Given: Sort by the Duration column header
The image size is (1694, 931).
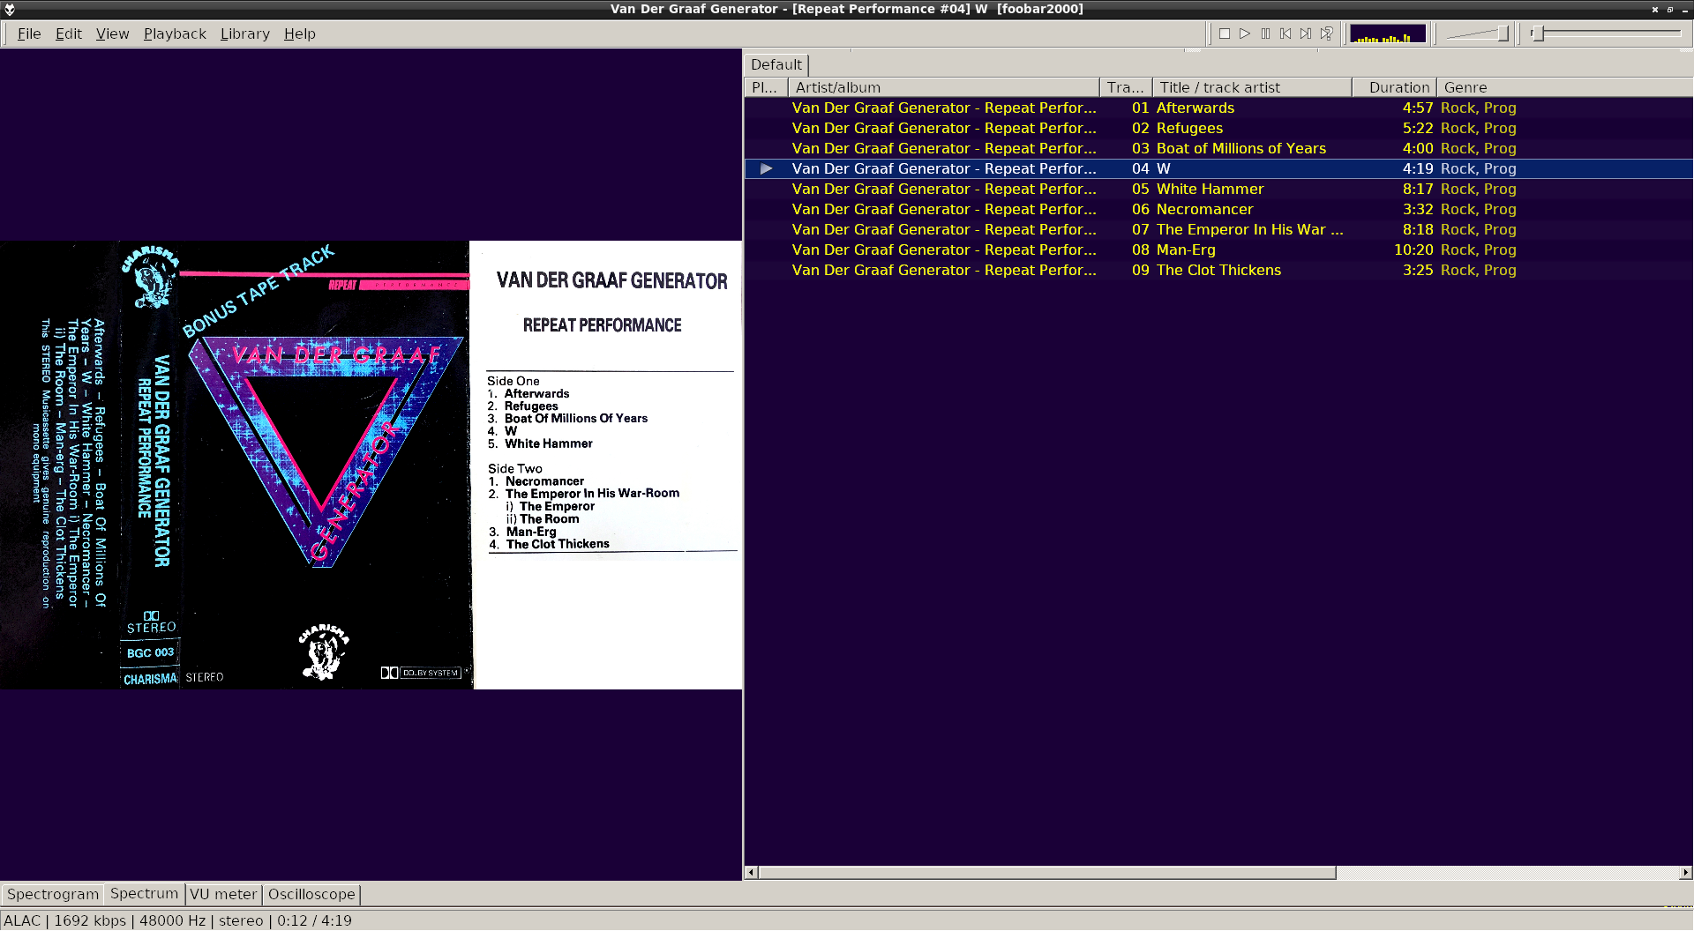Looking at the screenshot, I should pyautogui.click(x=1395, y=87).
